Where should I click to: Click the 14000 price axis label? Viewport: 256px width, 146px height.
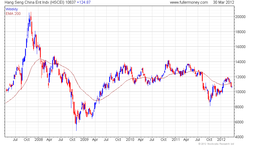point(240,62)
